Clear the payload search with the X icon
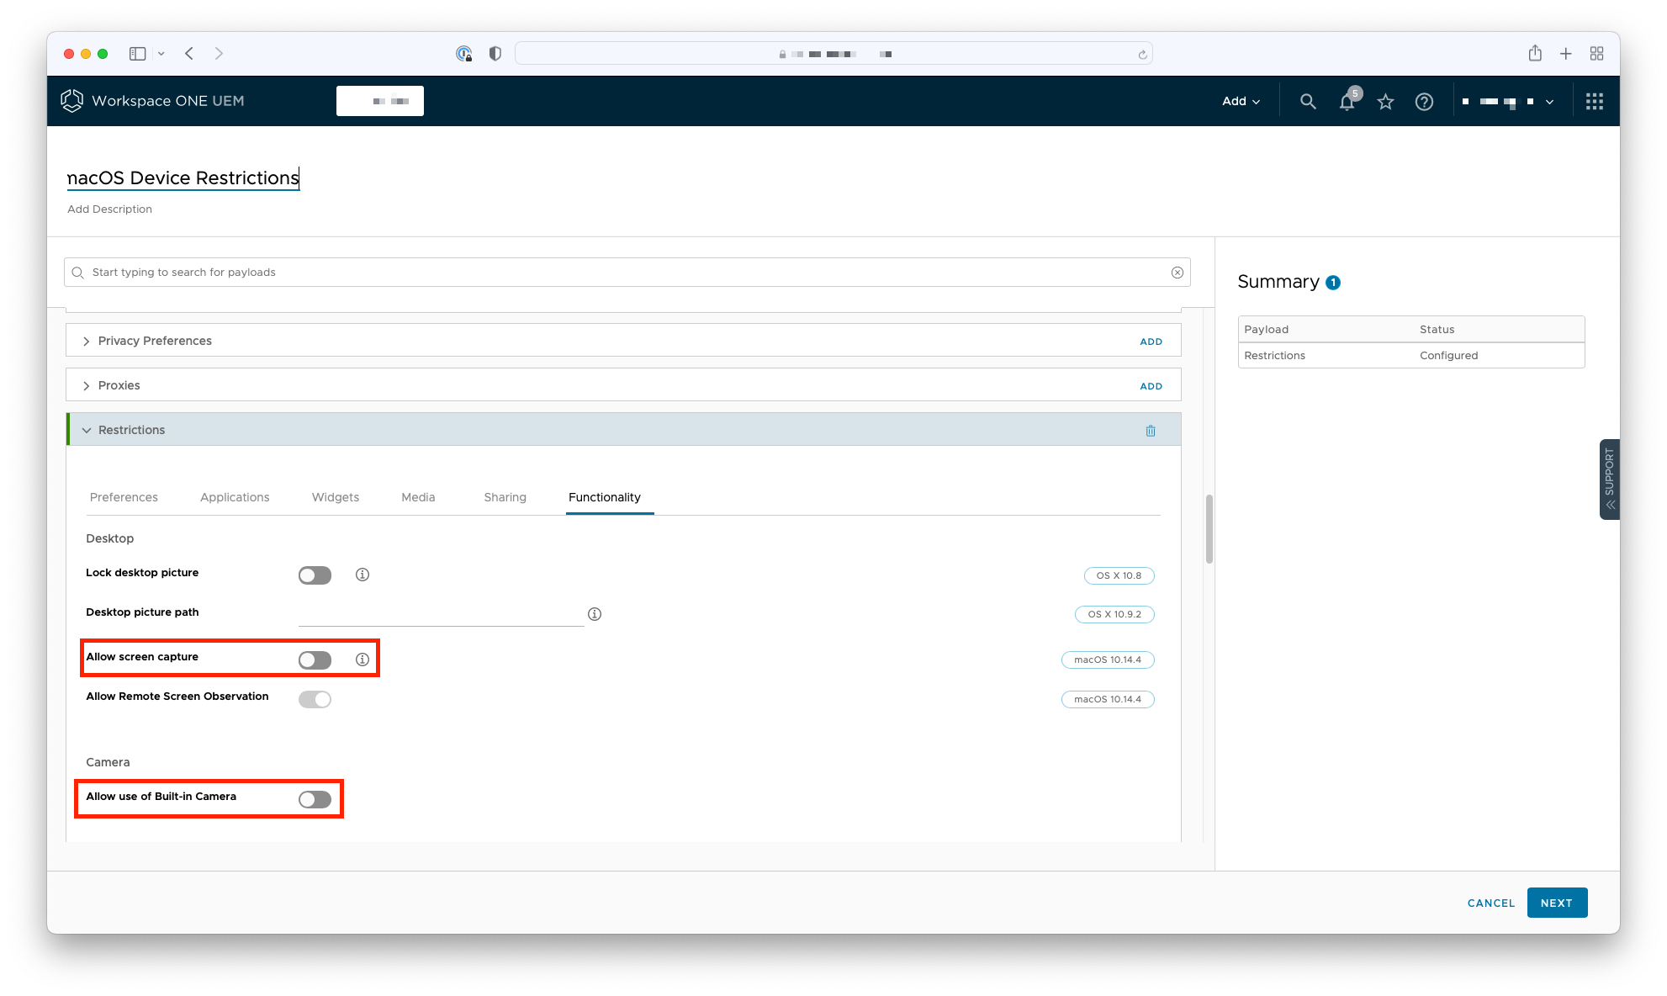The width and height of the screenshot is (1667, 996). click(x=1177, y=272)
